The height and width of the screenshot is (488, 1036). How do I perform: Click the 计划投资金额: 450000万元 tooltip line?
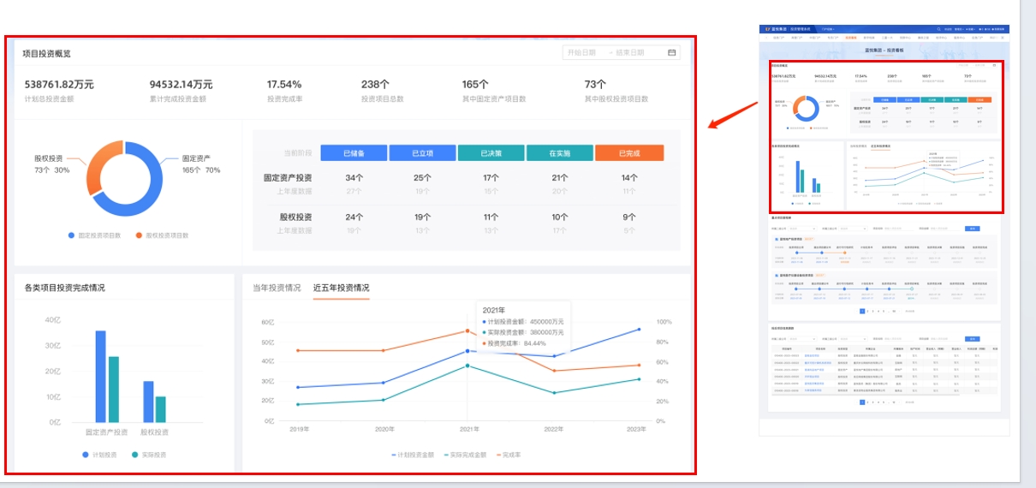click(x=523, y=321)
